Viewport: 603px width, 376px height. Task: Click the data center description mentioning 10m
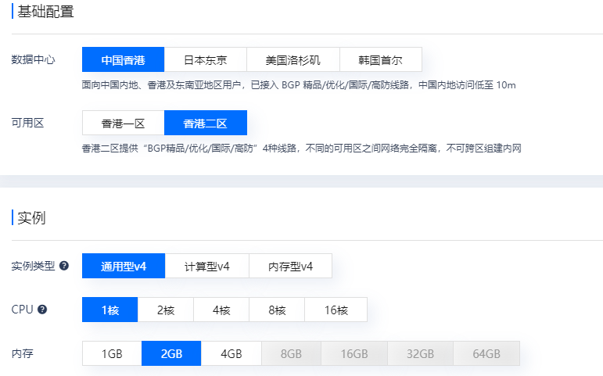pyautogui.click(x=299, y=85)
